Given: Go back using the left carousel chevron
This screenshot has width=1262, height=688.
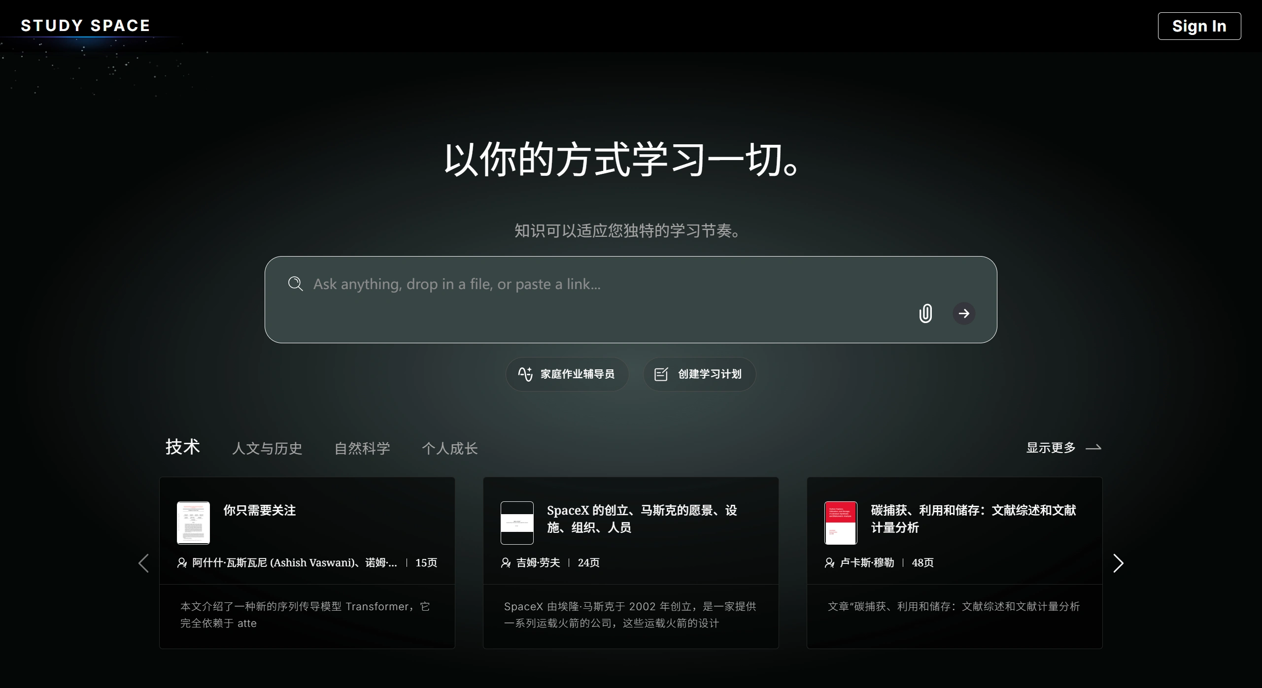Looking at the screenshot, I should click(x=143, y=563).
